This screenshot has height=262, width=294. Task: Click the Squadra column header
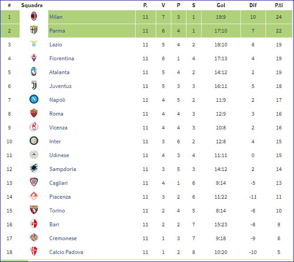(32, 5)
